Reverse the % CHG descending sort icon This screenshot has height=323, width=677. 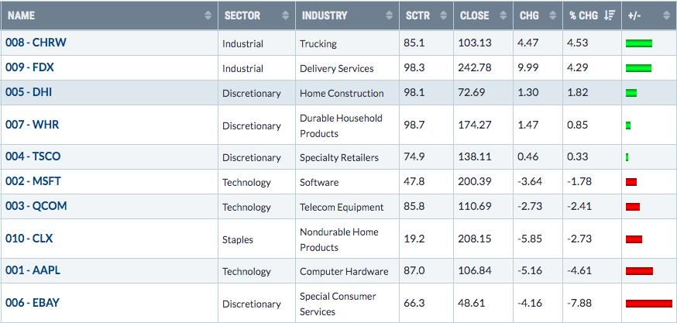610,15
